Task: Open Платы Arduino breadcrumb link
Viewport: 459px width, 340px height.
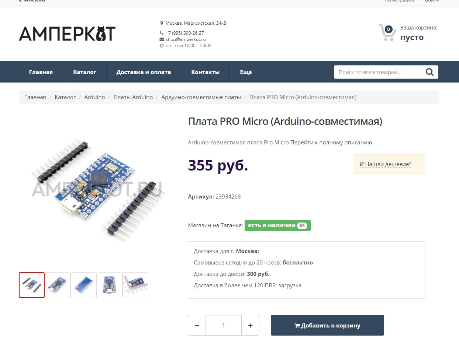Action: click(133, 97)
